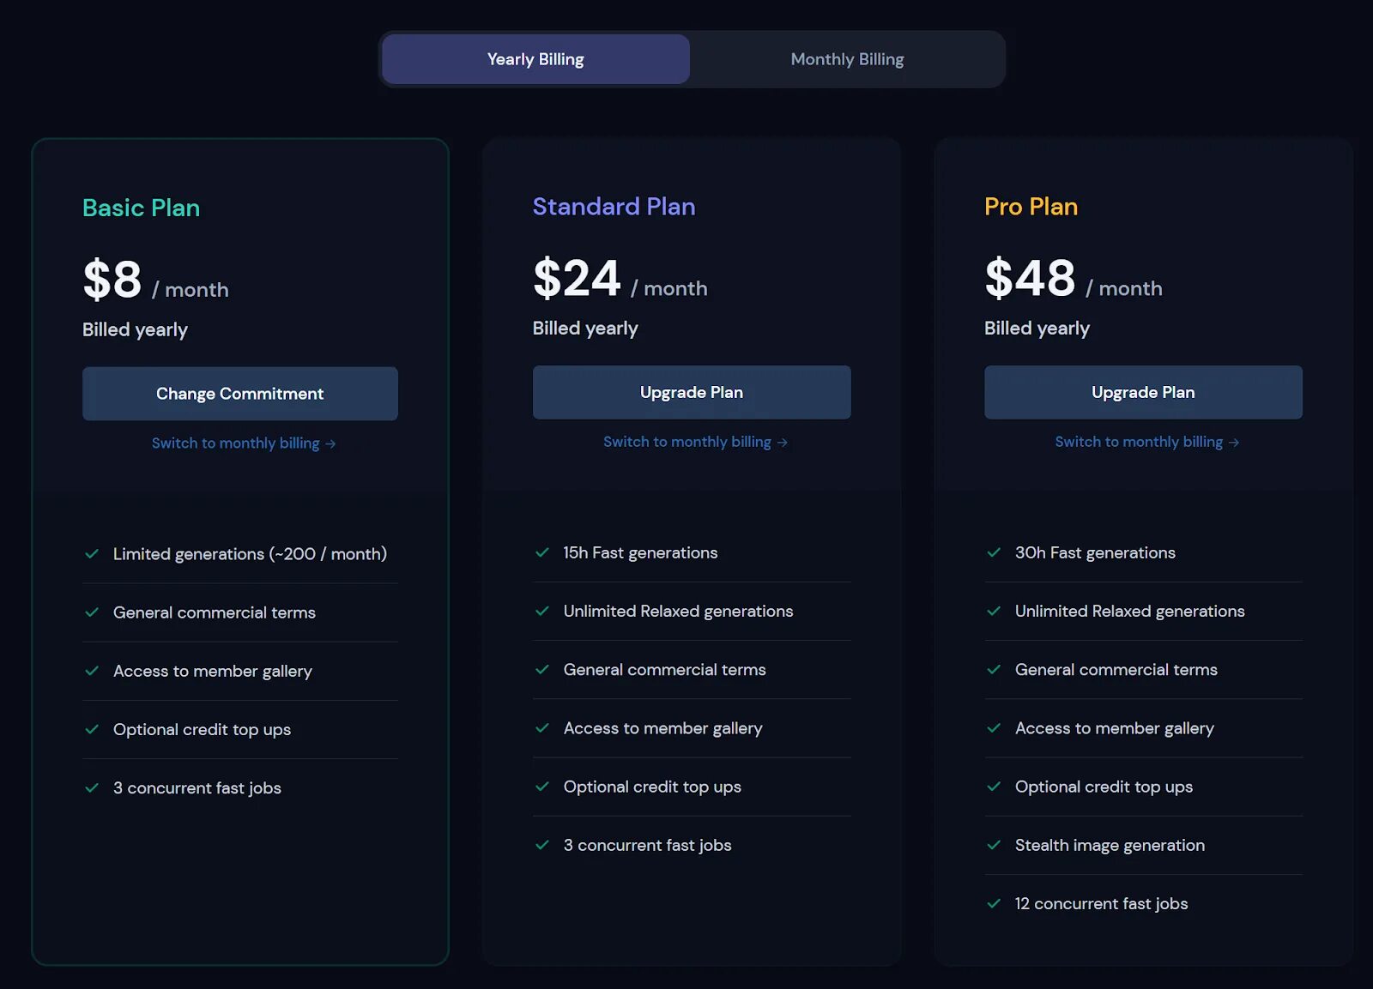
Task: Switch Pro Plan to monthly billing
Action: point(1146,442)
